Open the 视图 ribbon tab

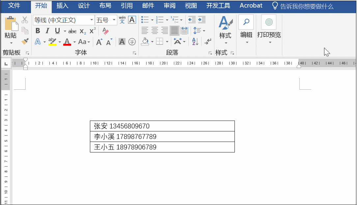click(191, 6)
